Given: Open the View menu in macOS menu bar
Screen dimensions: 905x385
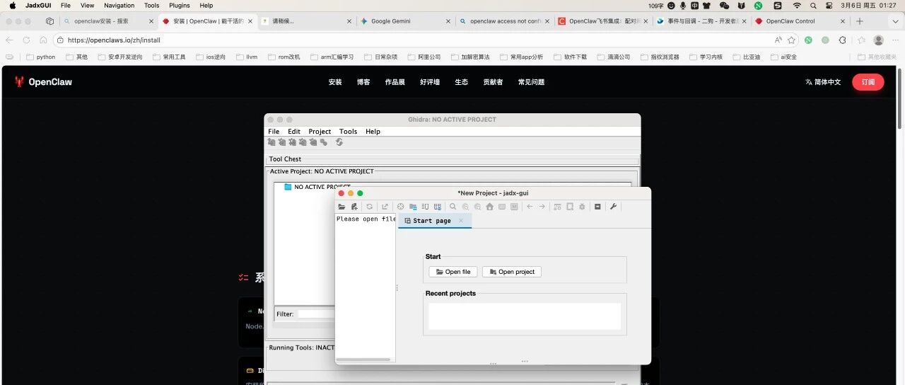Looking at the screenshot, I should point(87,5).
